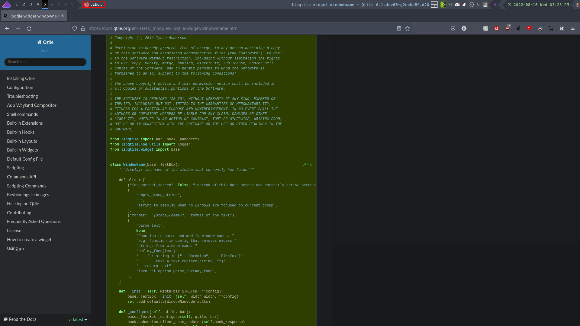Open the shopping cart extension
The height and width of the screenshot is (326, 580).
pos(551,28)
